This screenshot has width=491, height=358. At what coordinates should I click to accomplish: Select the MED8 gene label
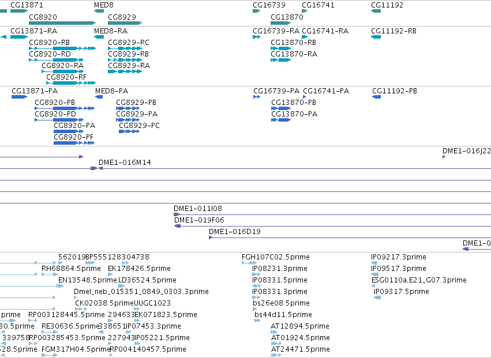[104, 5]
